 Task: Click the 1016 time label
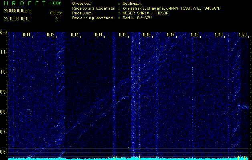(x=147, y=34)
